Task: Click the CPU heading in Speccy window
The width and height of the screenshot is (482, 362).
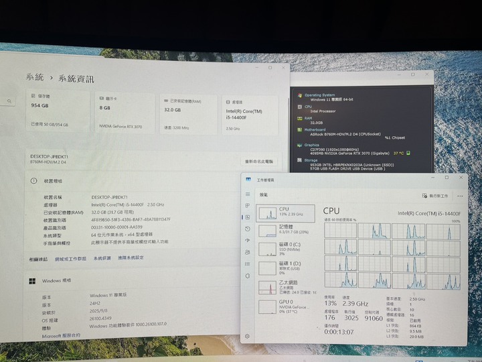Action: (309, 107)
